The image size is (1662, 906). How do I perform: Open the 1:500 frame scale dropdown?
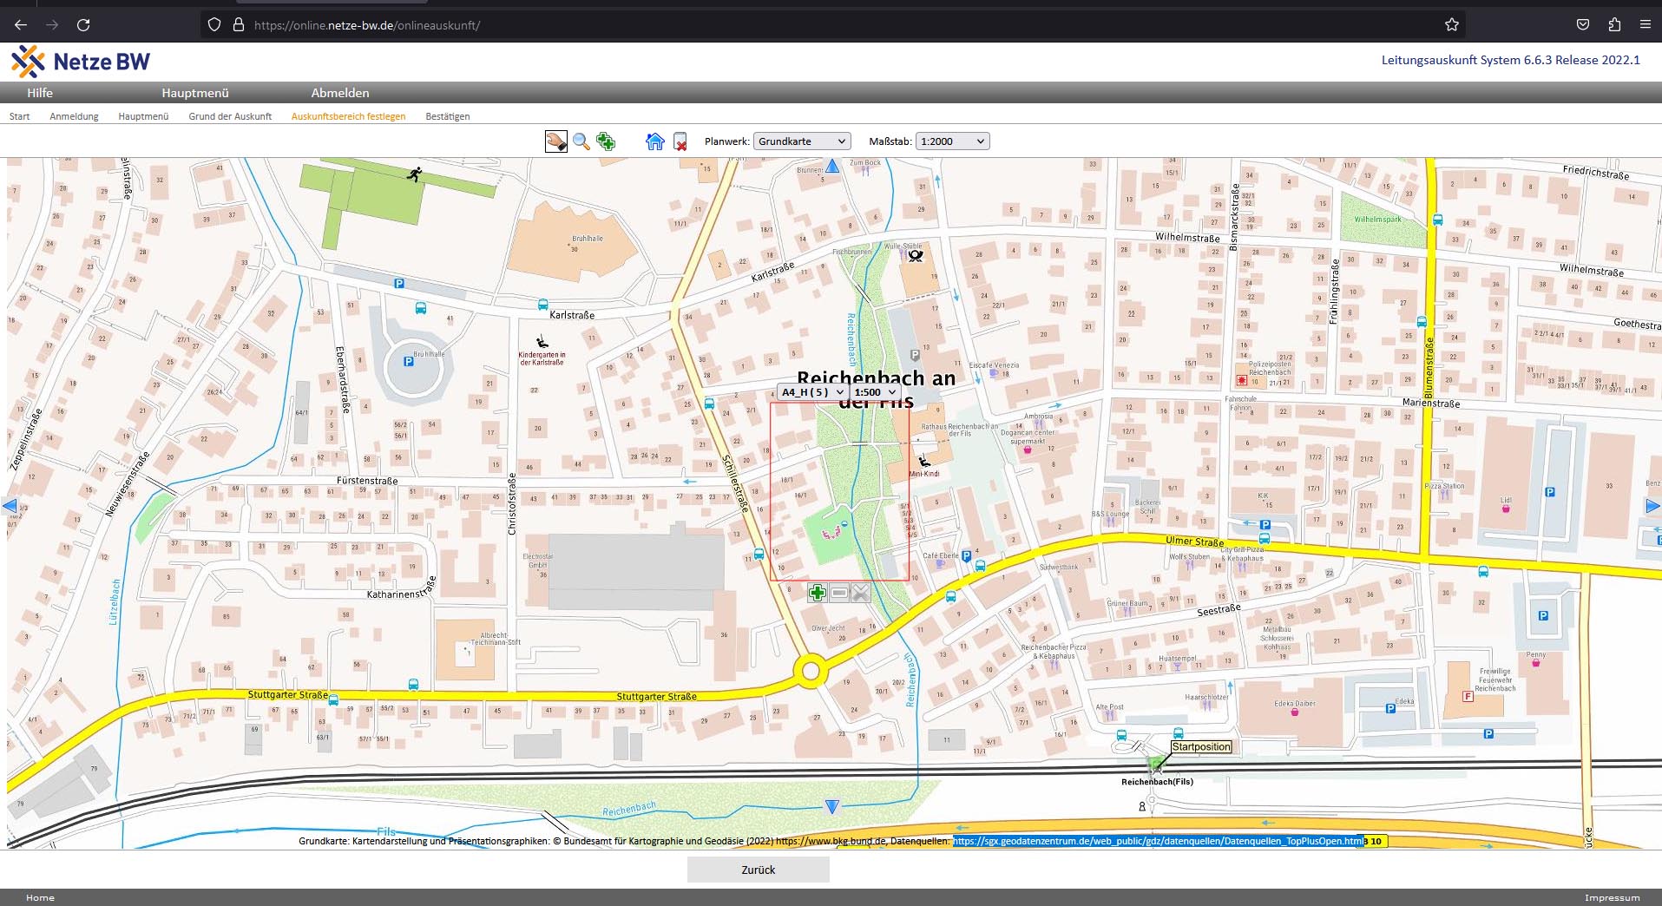coord(875,392)
